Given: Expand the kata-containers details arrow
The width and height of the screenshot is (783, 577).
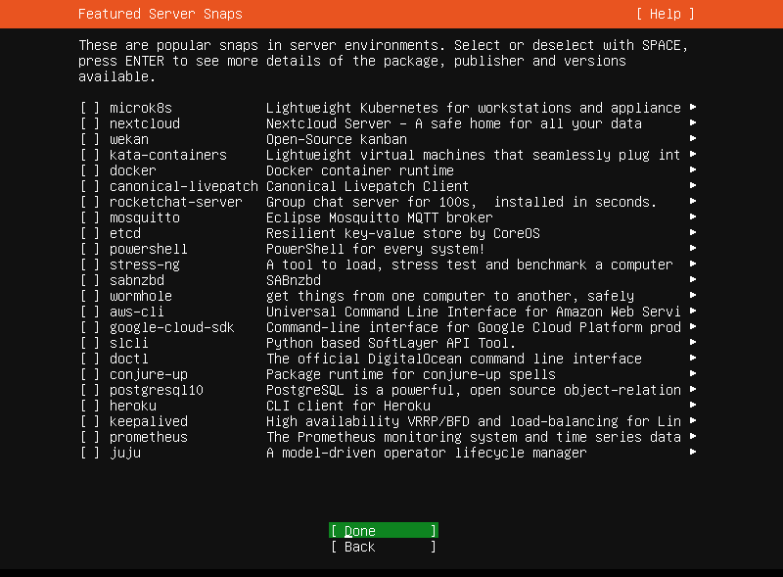Looking at the screenshot, I should click(693, 154).
